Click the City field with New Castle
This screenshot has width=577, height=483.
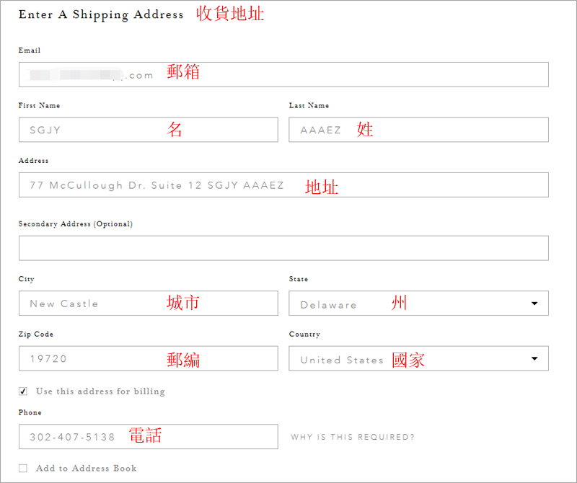[x=149, y=303]
